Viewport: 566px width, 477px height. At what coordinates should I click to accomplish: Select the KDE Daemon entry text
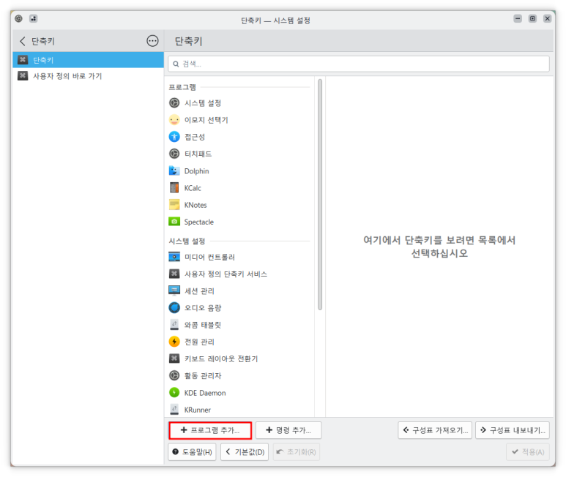coord(205,393)
